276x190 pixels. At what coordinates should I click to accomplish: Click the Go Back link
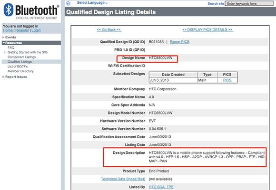pyautogui.click(x=109, y=30)
